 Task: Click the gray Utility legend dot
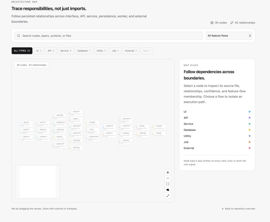point(249,136)
